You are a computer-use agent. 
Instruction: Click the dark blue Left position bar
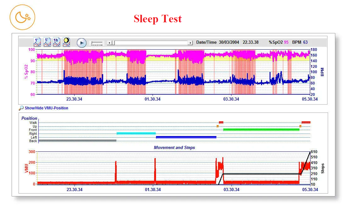[186, 137]
